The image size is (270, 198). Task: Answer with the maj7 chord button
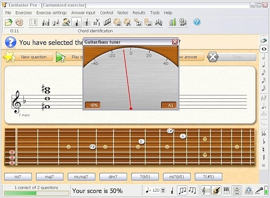pyautogui.click(x=49, y=177)
